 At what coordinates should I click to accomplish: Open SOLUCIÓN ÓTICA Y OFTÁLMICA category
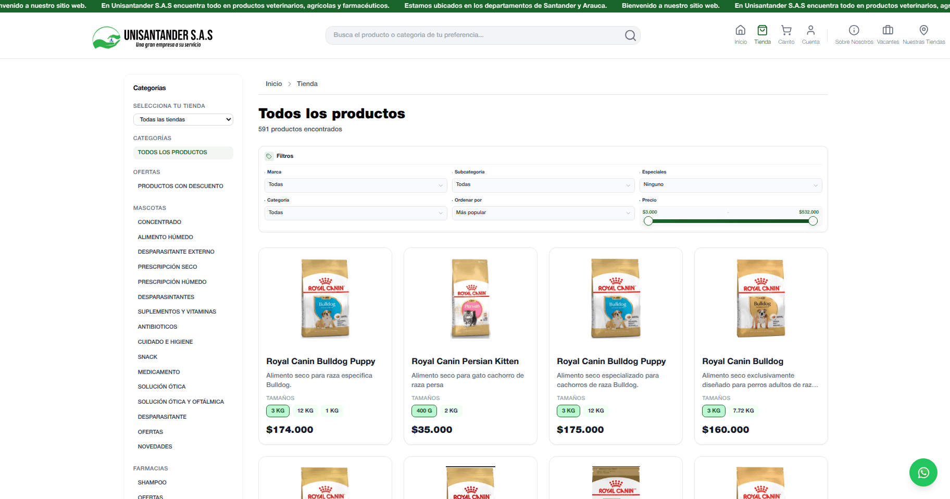[181, 402]
